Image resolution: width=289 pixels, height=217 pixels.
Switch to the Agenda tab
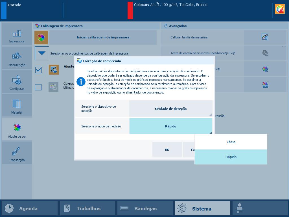[x=30, y=209]
